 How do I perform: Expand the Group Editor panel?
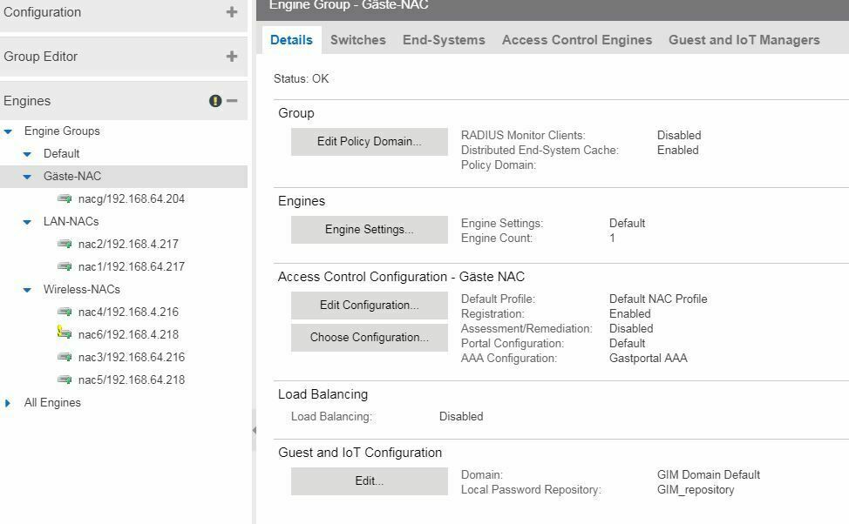point(232,57)
